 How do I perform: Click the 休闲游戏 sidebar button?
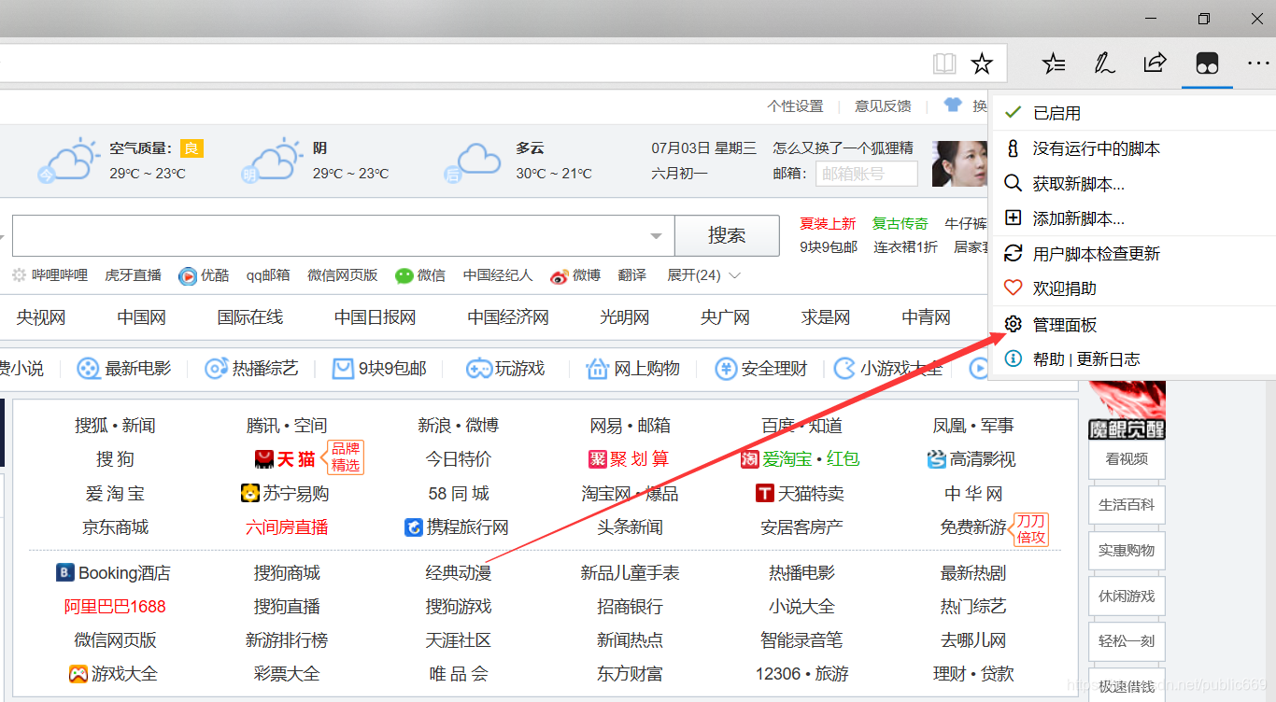point(1127,597)
